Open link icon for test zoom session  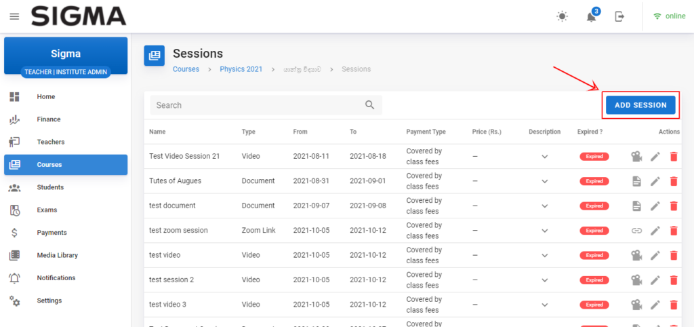[x=636, y=231]
